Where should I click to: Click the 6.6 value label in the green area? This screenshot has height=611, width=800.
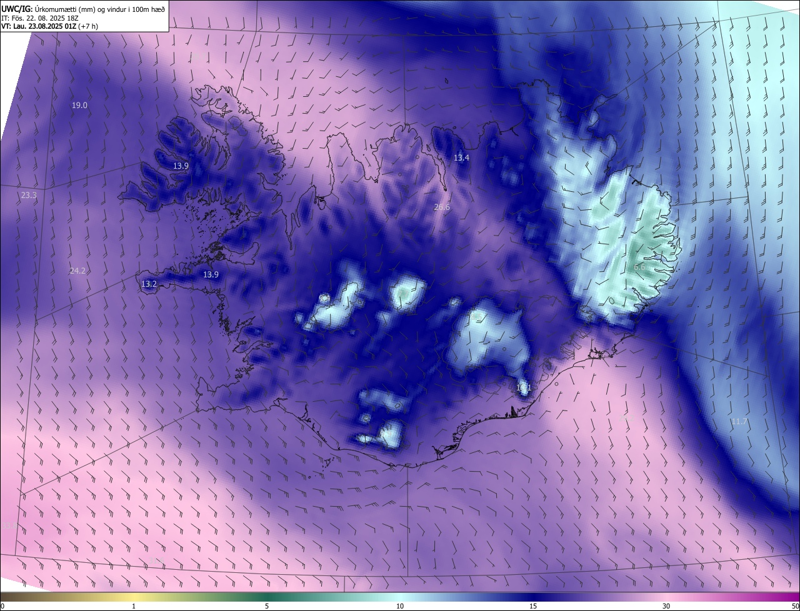point(639,267)
